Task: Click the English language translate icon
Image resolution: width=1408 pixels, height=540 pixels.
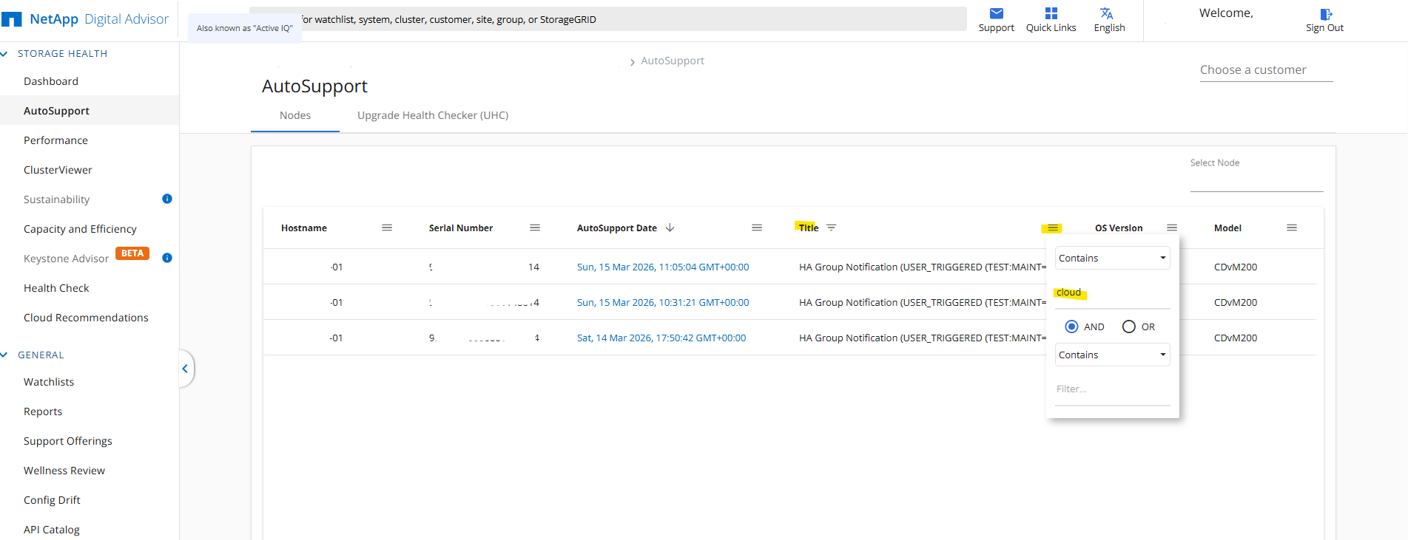Action: [x=1106, y=13]
